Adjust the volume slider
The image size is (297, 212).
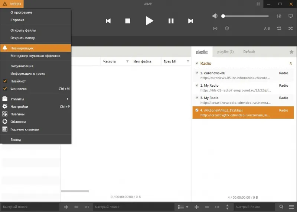245,16
